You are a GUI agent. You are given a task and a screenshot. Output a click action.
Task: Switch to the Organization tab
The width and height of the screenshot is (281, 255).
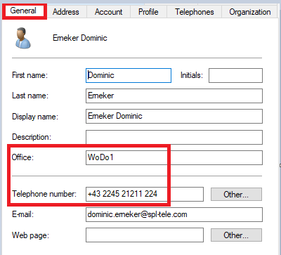click(x=250, y=12)
